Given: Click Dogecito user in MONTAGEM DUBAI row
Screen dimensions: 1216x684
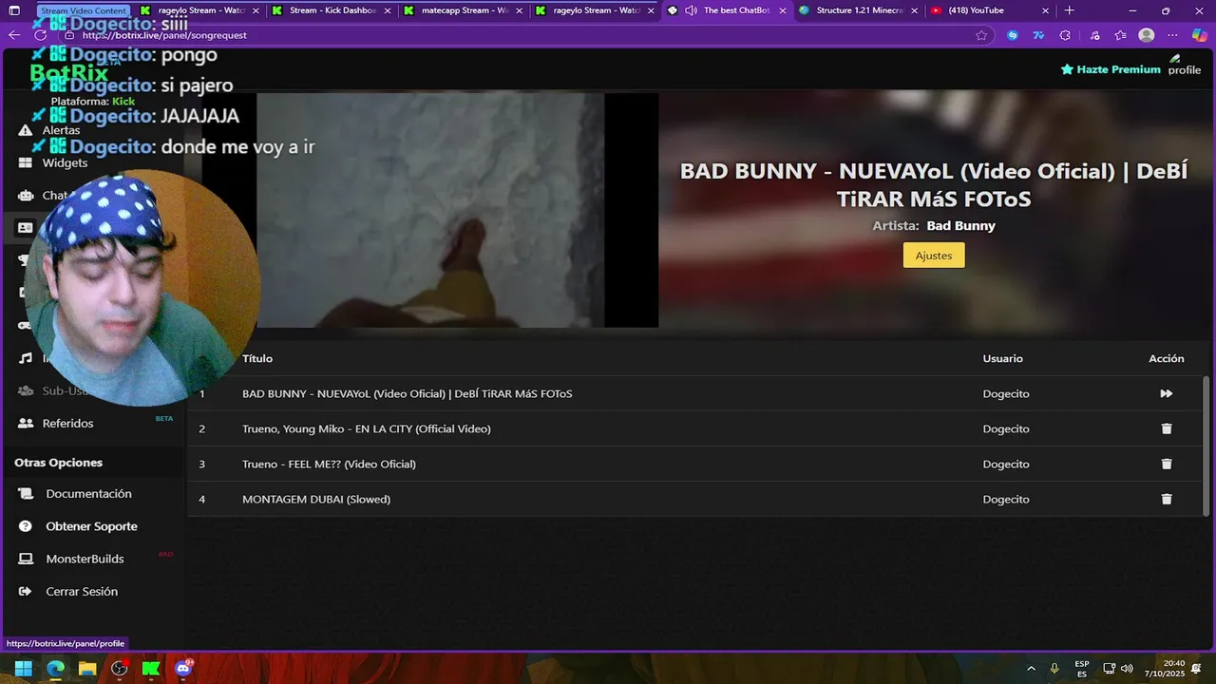Looking at the screenshot, I should click(x=1006, y=499).
